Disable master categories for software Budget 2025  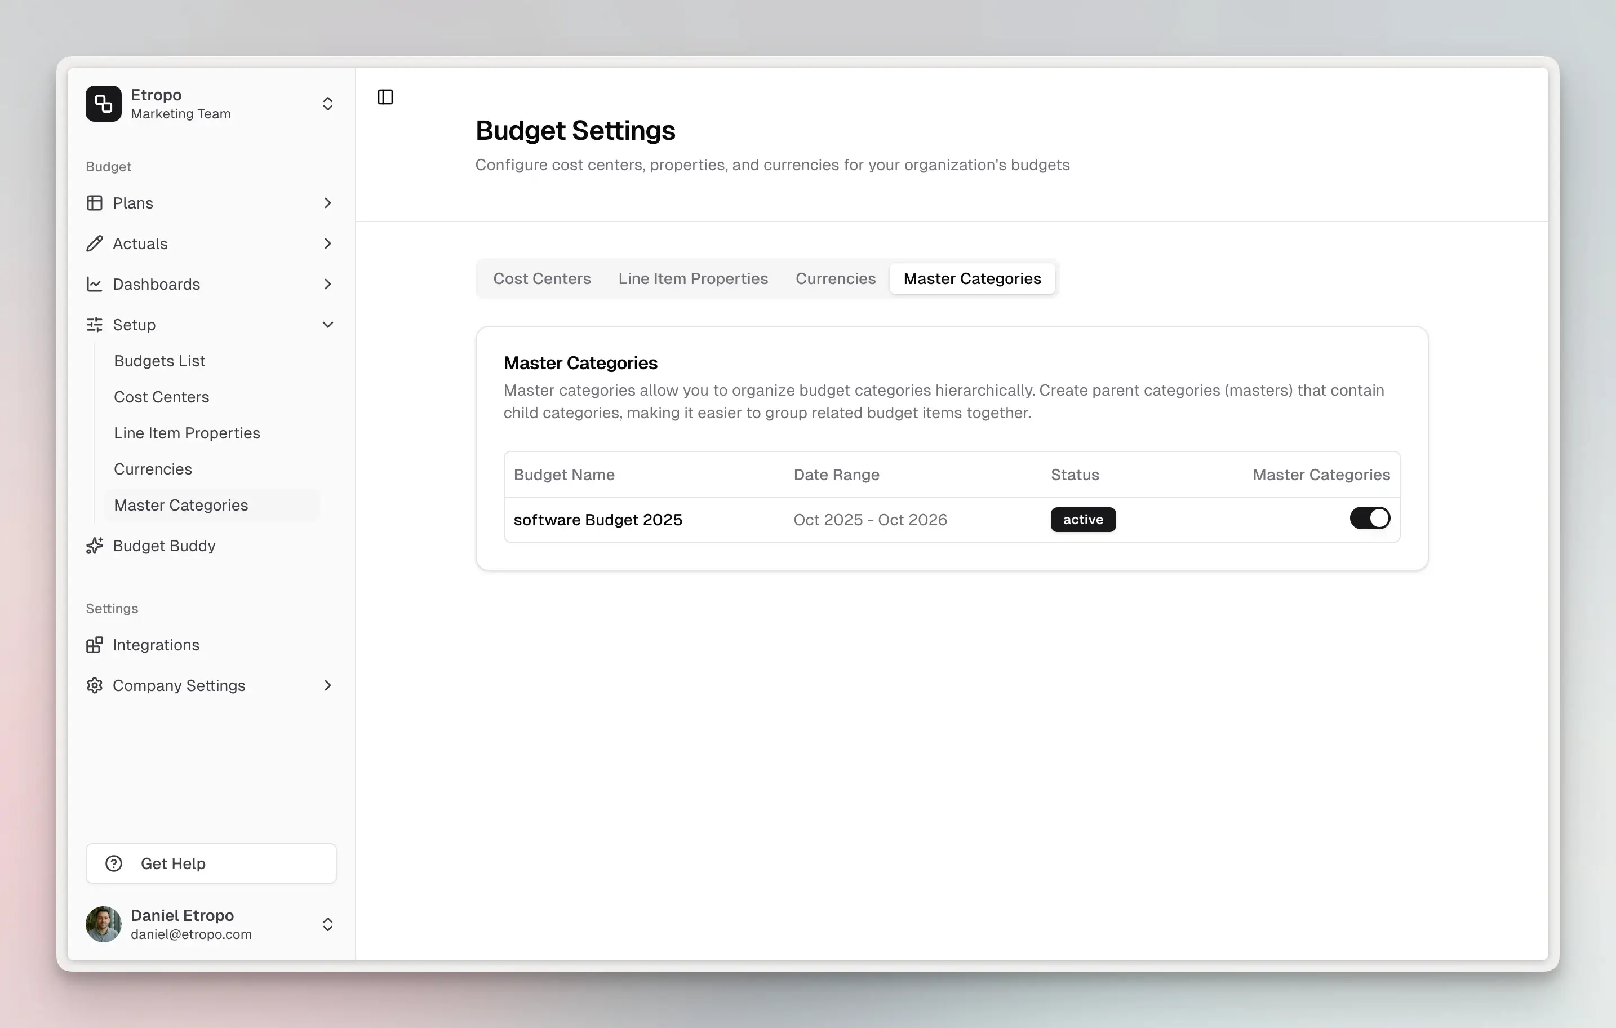point(1370,519)
